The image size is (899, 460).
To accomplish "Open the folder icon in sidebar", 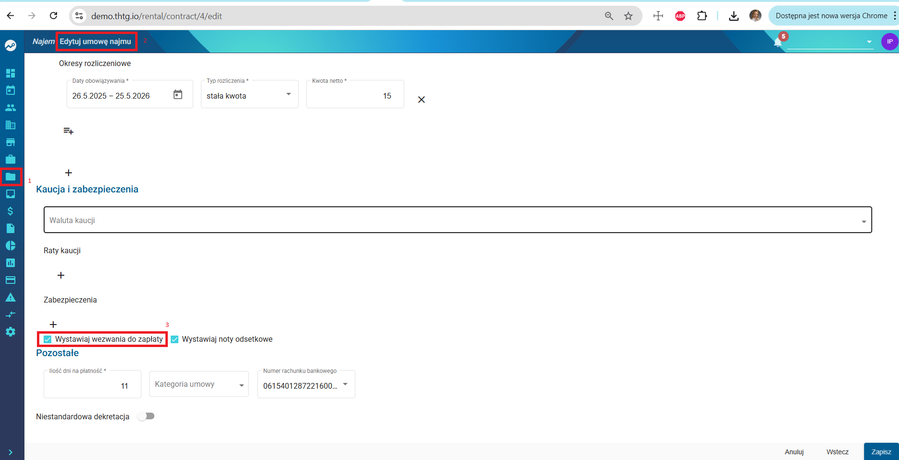I will pyautogui.click(x=10, y=177).
